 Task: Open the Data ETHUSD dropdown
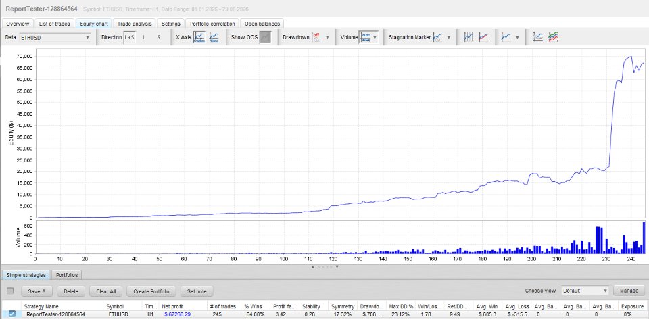(55, 38)
